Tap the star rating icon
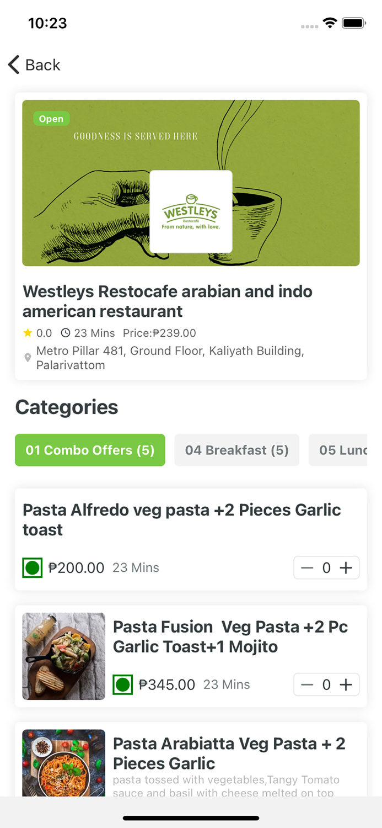382x828 pixels. pyautogui.click(x=26, y=333)
